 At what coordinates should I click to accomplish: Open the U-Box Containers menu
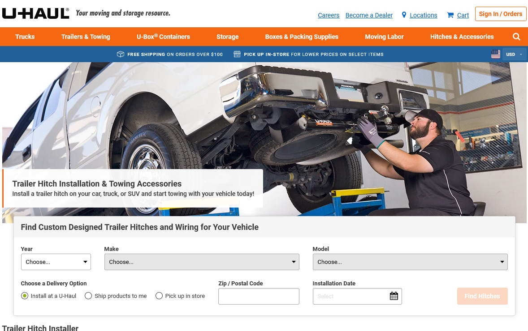163,37
